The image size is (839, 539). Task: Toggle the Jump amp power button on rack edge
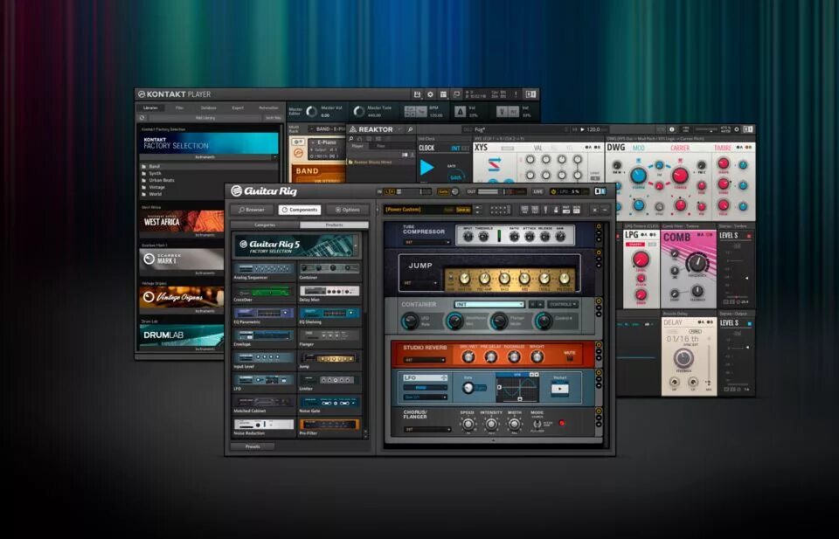pos(599,252)
